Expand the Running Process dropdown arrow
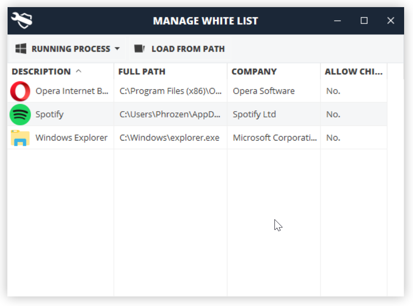This screenshot has width=413, height=306. click(x=117, y=49)
